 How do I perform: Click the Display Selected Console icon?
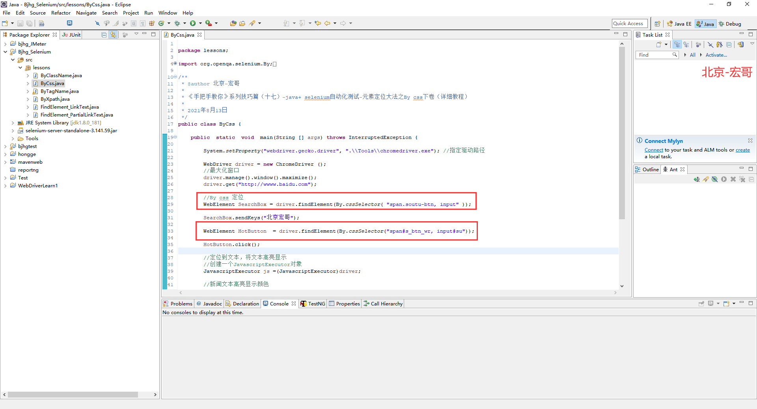[711, 304]
